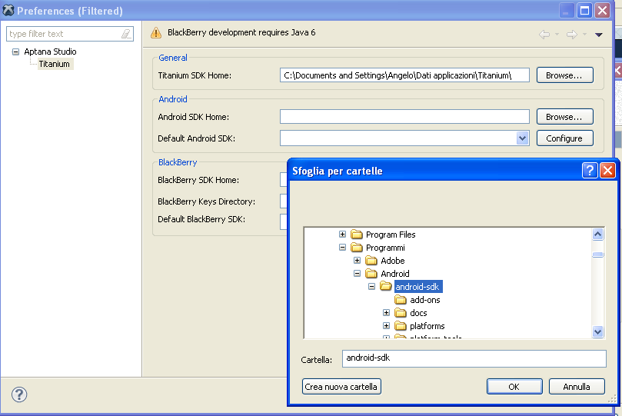Click the help question mark in Sfoglia dialog
622x416 pixels.
coord(590,171)
